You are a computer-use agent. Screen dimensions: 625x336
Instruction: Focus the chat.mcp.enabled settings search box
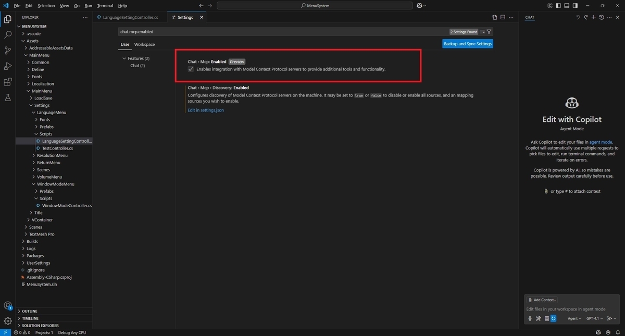284,32
